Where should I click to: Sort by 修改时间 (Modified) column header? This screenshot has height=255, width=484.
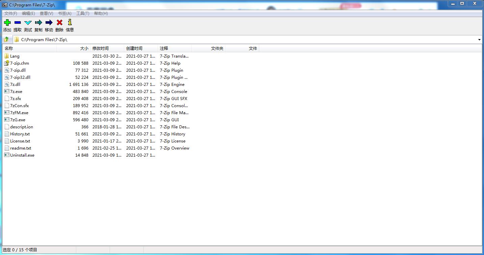tap(107, 49)
